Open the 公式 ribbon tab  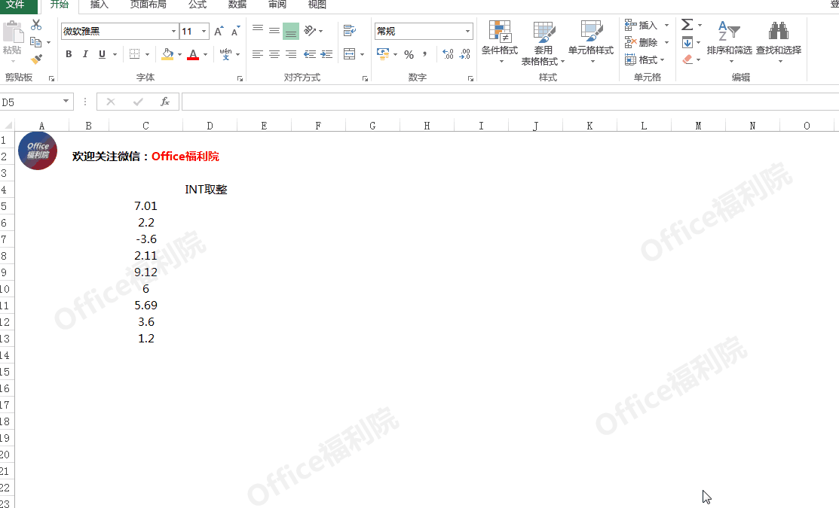point(198,5)
